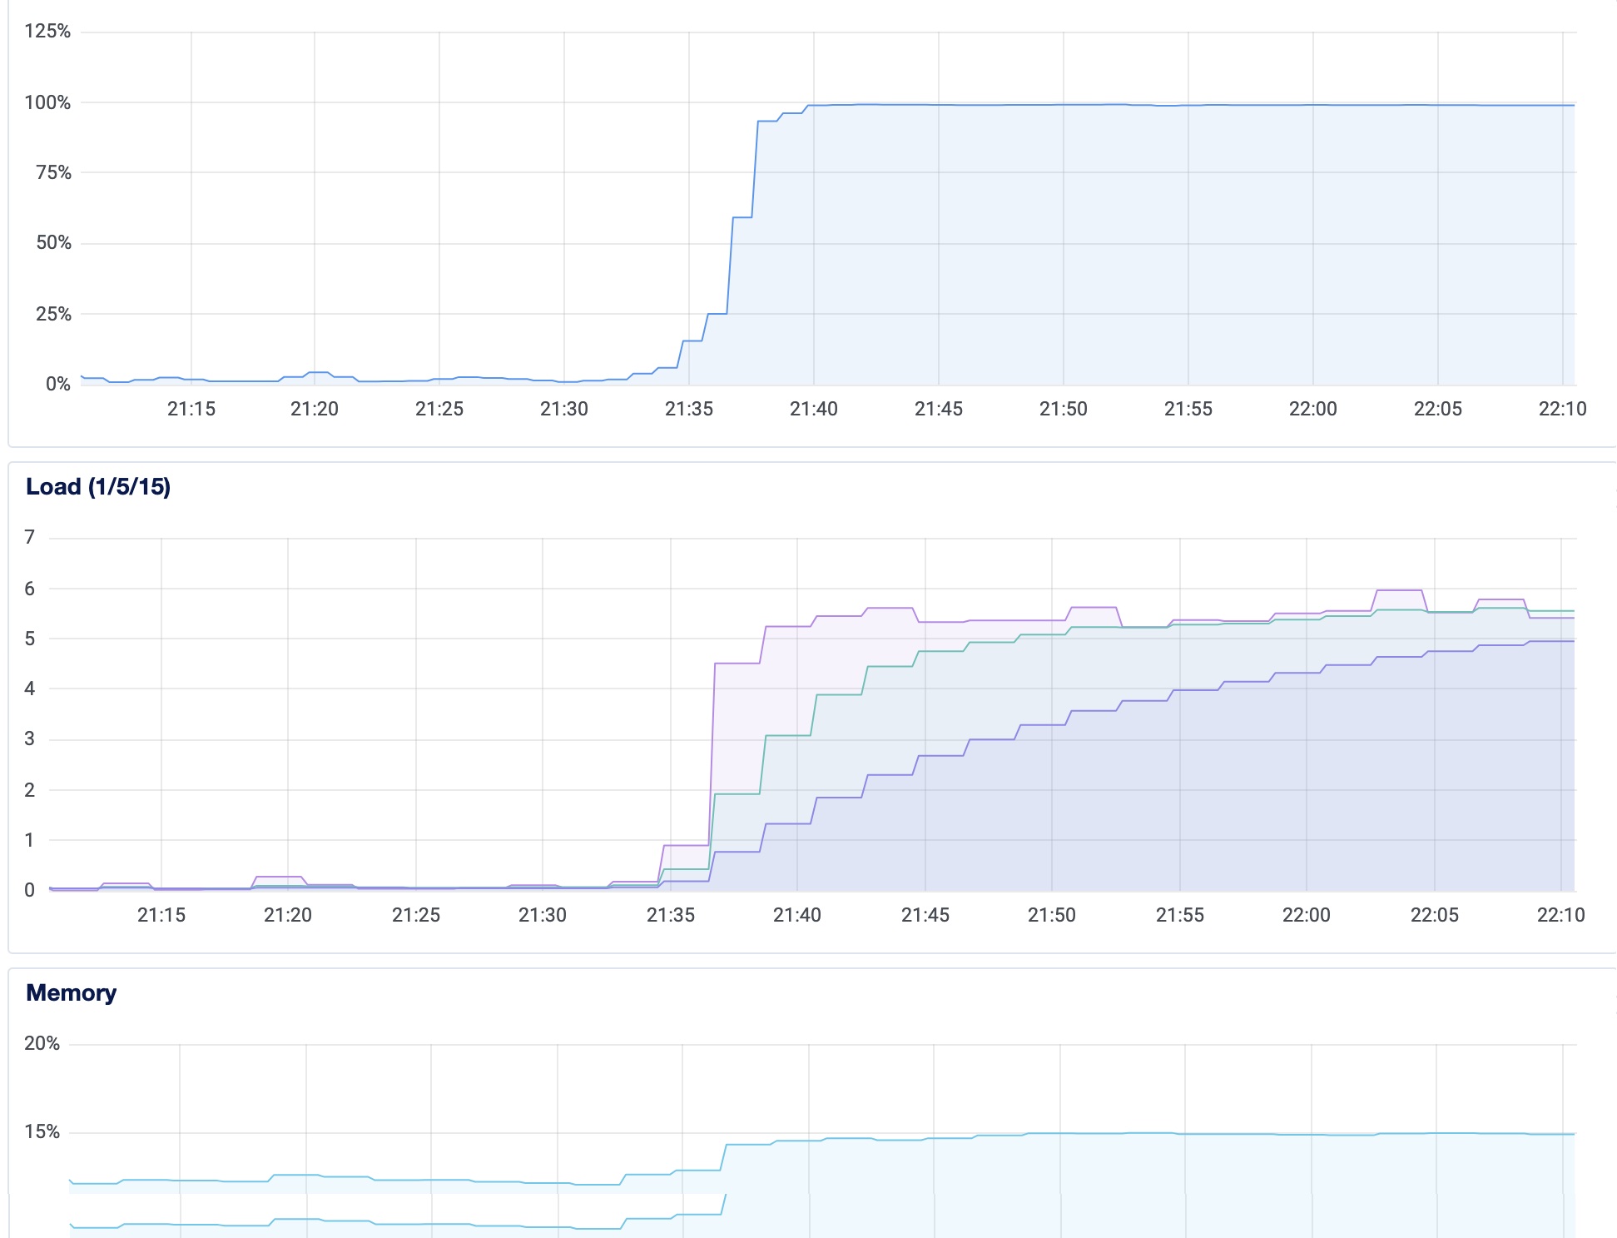The height and width of the screenshot is (1238, 1617).
Task: Click the 125% y-axis label
Action: (47, 32)
